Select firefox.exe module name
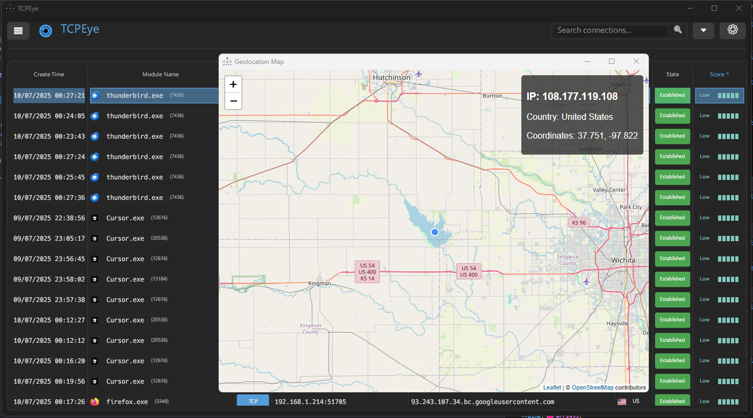The image size is (753, 418). [127, 401]
